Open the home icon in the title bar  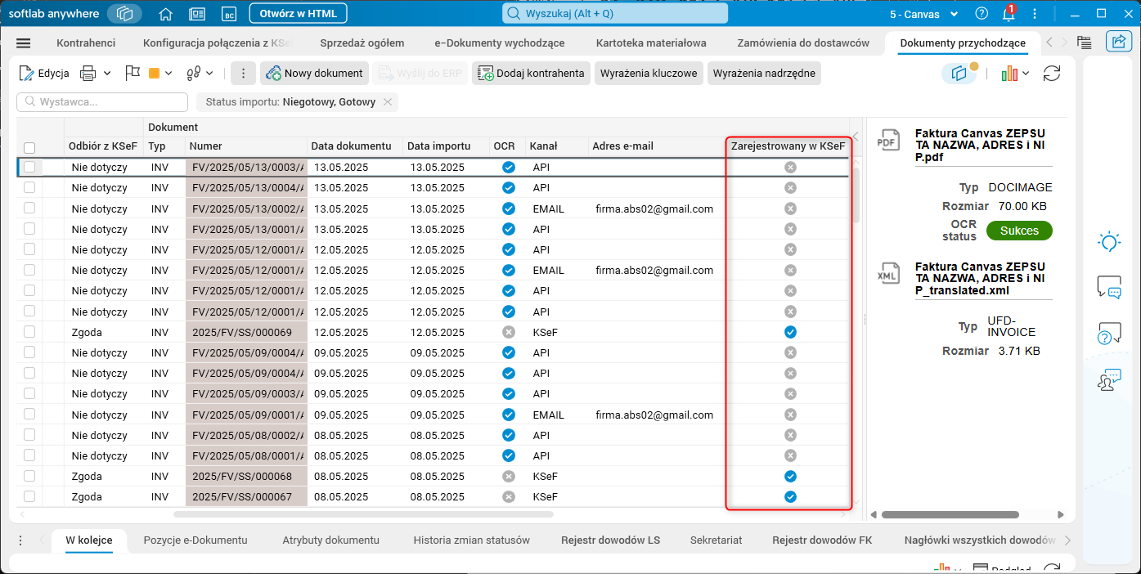click(x=166, y=13)
